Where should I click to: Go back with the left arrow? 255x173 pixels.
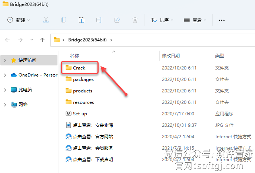pyautogui.click(x=7, y=40)
